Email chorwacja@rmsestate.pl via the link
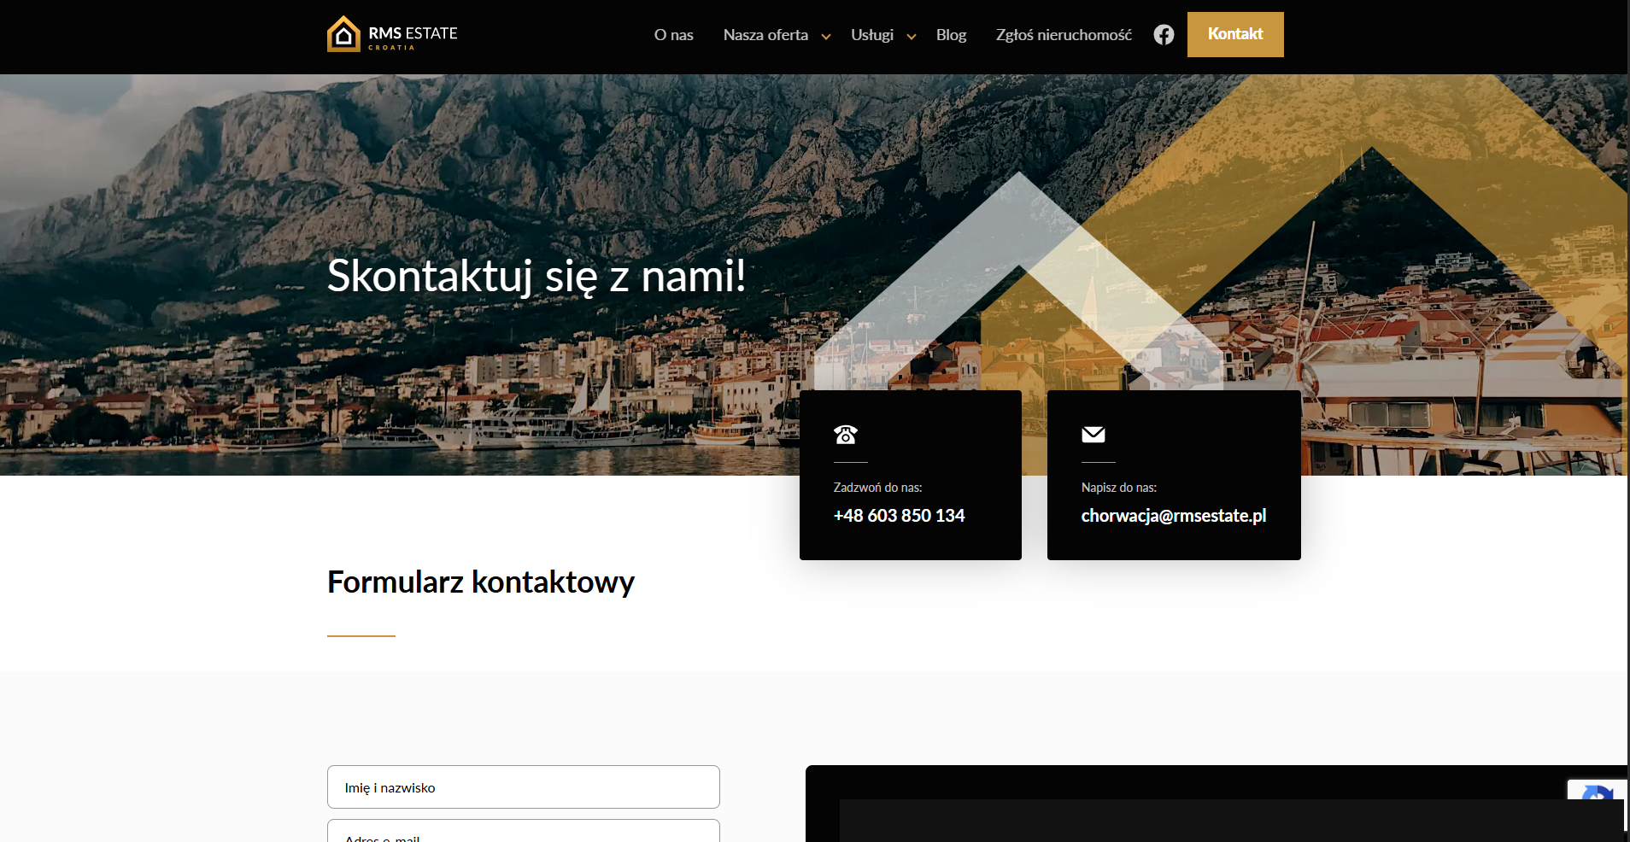 tap(1174, 515)
